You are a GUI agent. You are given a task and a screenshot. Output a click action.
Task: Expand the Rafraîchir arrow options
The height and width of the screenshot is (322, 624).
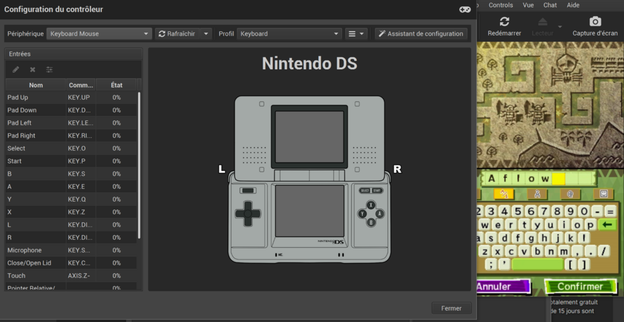click(207, 34)
